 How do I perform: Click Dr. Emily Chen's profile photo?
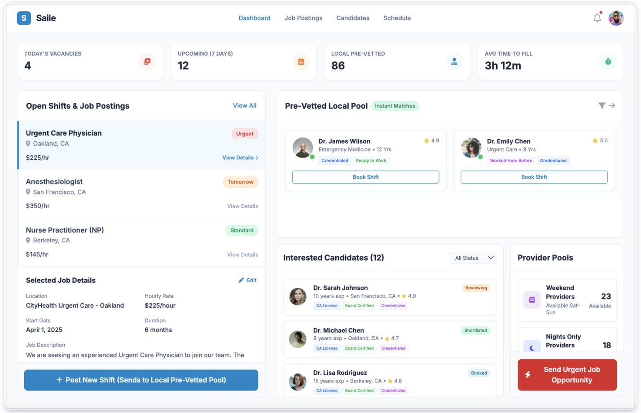[471, 148]
